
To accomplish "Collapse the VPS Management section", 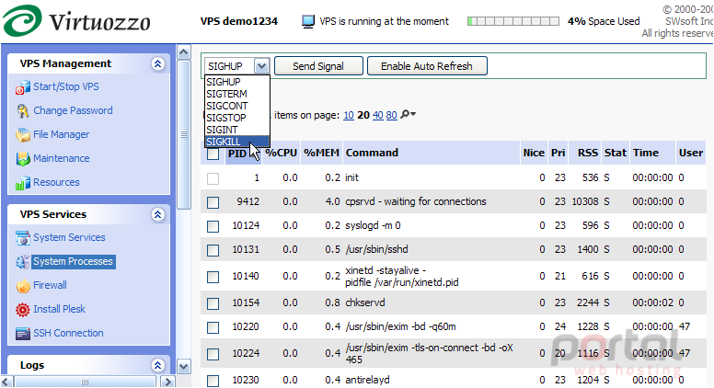I will pos(157,63).
